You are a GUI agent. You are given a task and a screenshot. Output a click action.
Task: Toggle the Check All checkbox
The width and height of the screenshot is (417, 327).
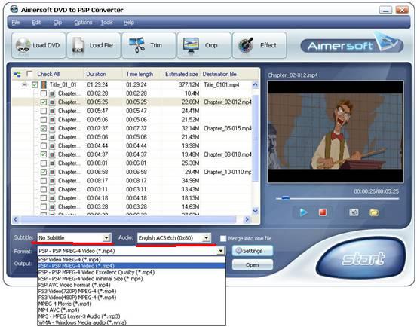30,74
